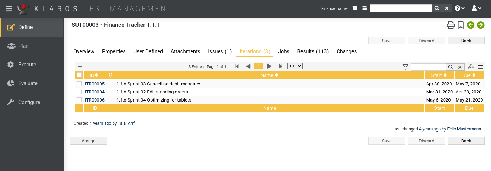Sort by the Name column header
Viewport: 491px width, 171px height.
coord(270,75)
